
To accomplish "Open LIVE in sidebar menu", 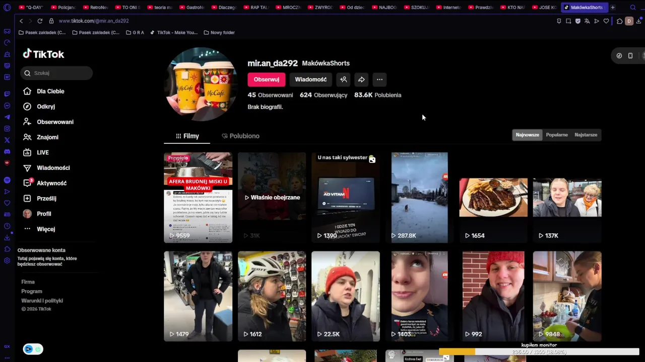I will [36, 152].
